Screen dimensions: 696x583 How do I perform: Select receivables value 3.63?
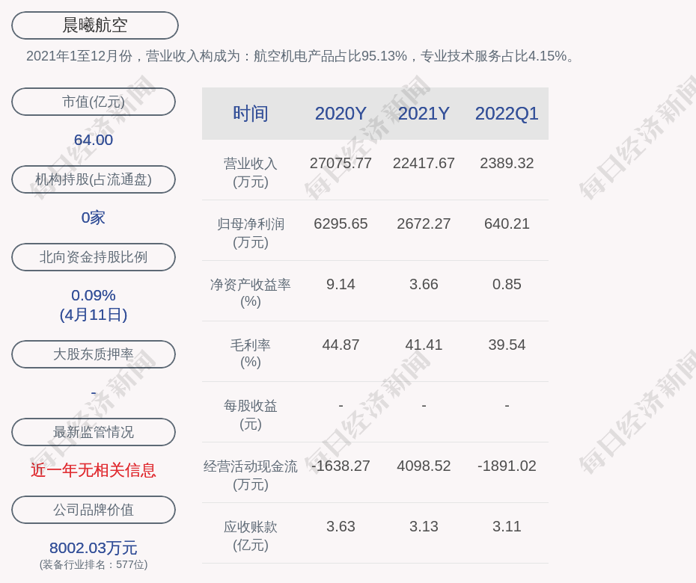coord(341,527)
